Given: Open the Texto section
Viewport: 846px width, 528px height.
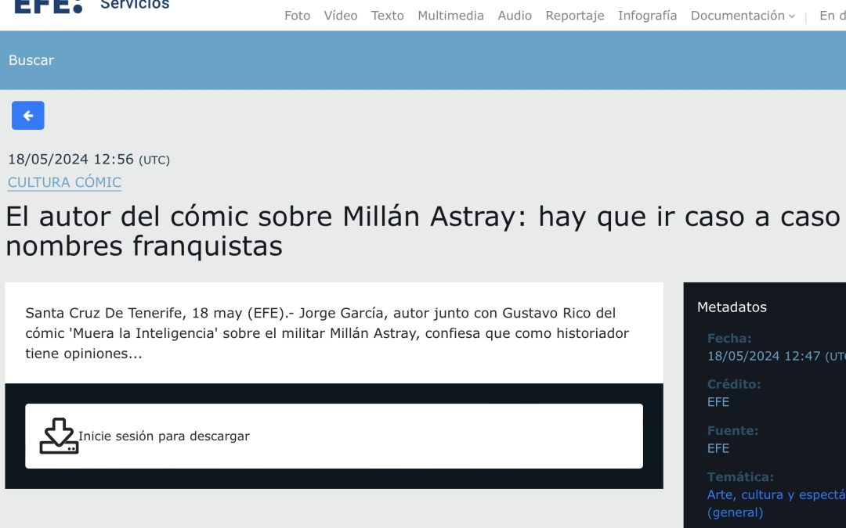Looking at the screenshot, I should click(388, 16).
